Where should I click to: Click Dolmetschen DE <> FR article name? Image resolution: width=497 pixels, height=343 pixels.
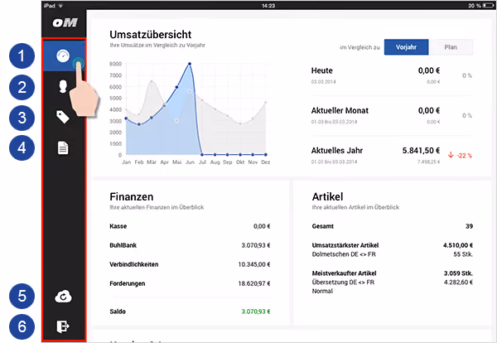tap(344, 254)
